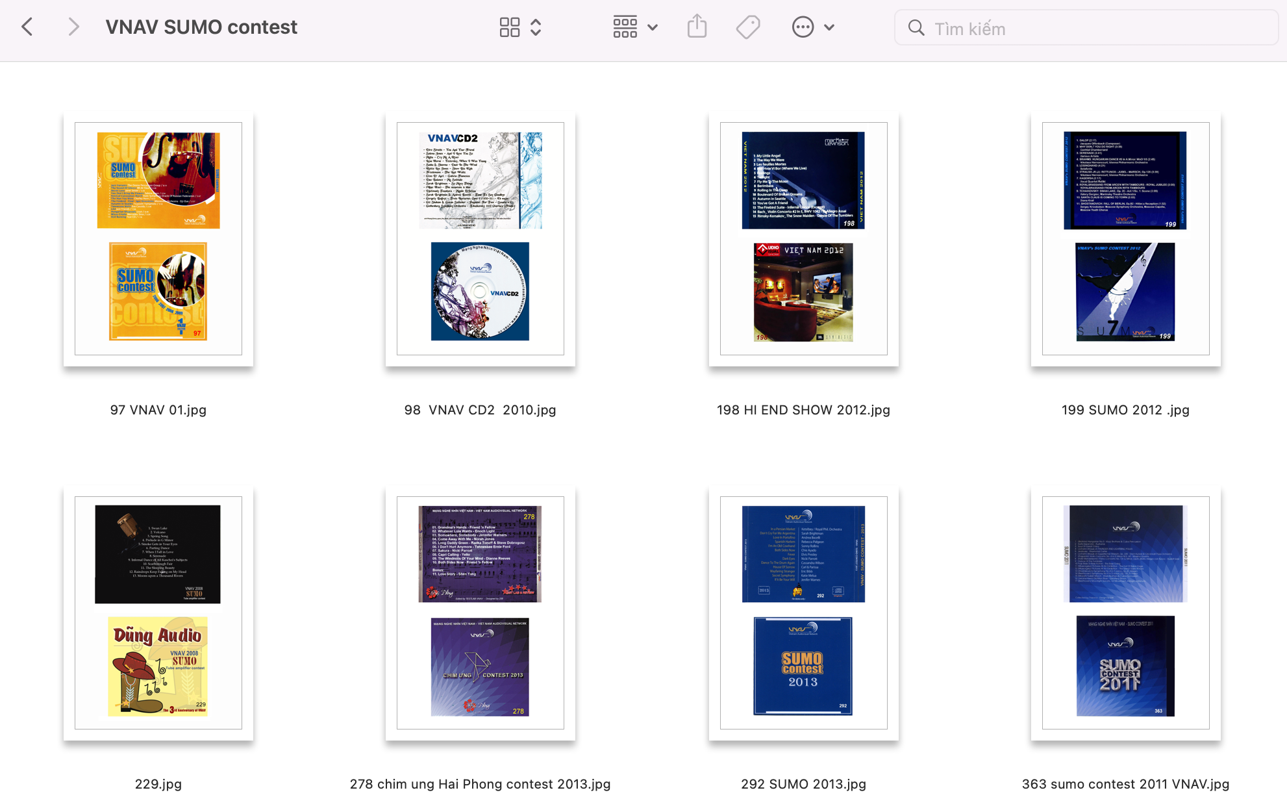Expand the actions menu chevron
The image size is (1287, 812).
coord(829,28)
